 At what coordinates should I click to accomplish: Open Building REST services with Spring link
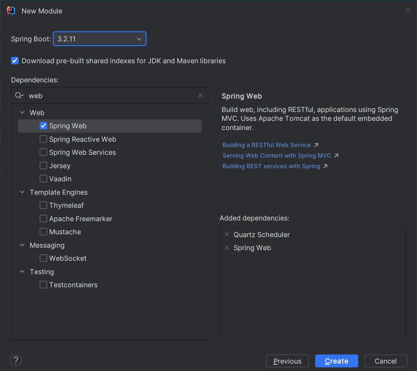271,166
